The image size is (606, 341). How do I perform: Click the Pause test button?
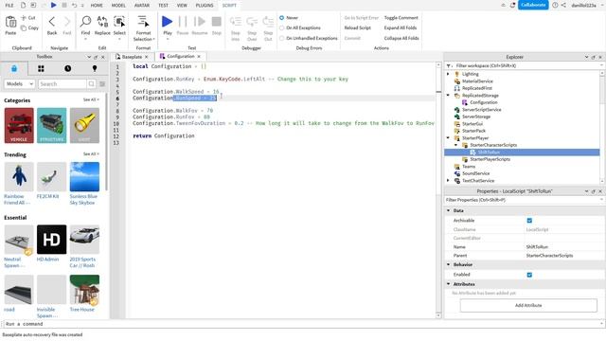click(183, 22)
